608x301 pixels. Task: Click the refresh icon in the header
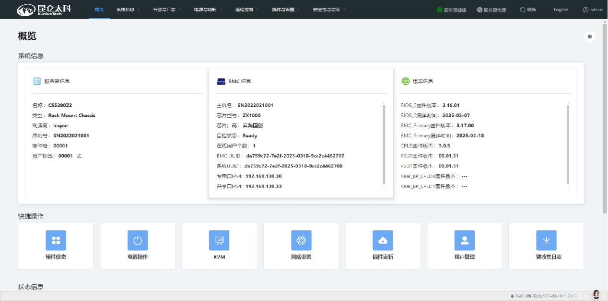(x=523, y=10)
